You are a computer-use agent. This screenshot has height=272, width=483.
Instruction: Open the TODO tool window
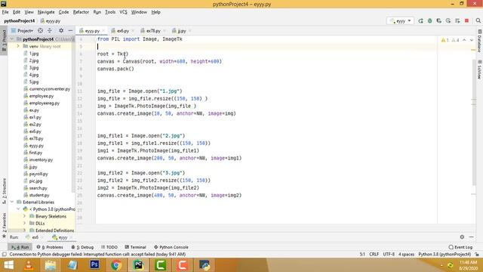[109, 247]
